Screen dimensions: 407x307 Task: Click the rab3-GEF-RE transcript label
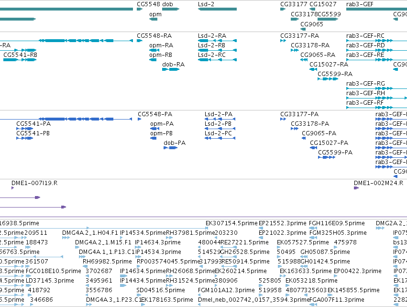click(365, 55)
